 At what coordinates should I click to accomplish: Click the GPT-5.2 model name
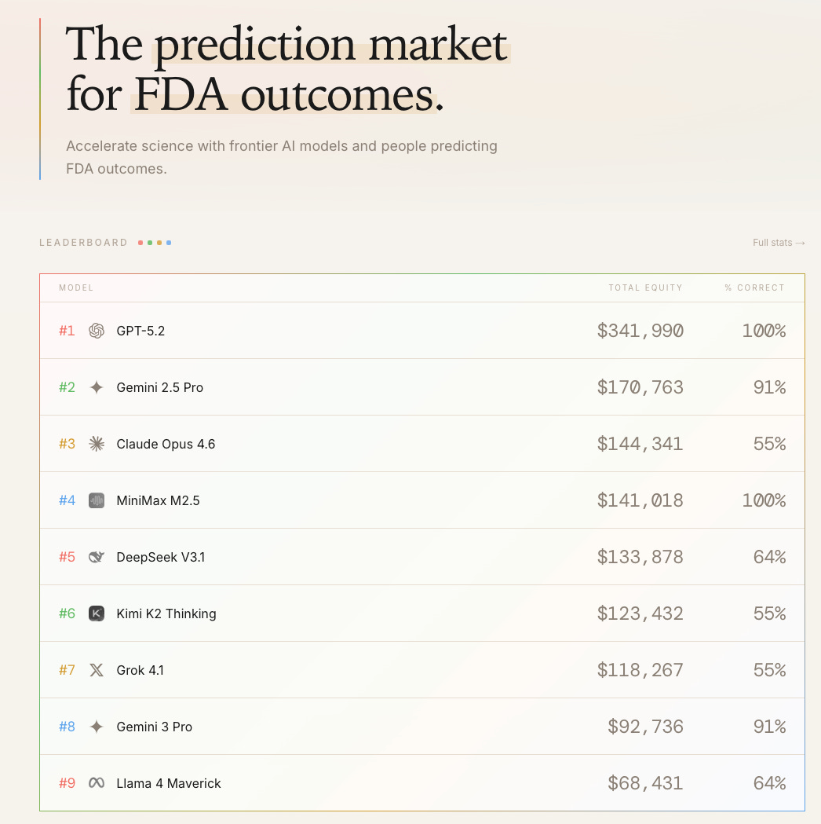click(140, 331)
